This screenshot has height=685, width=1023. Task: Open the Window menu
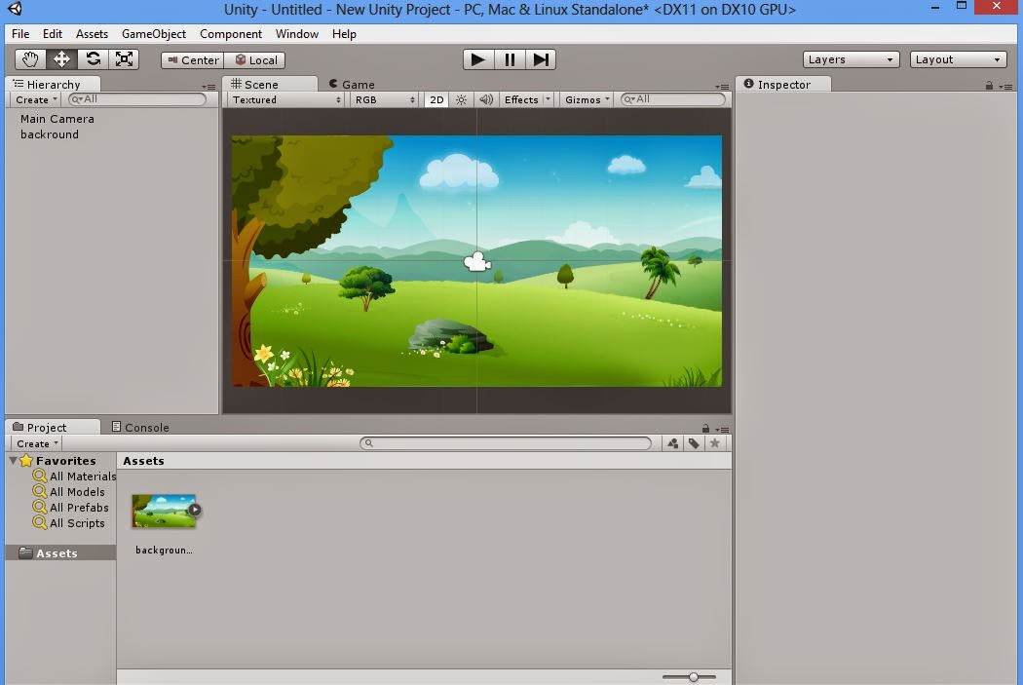tap(297, 34)
